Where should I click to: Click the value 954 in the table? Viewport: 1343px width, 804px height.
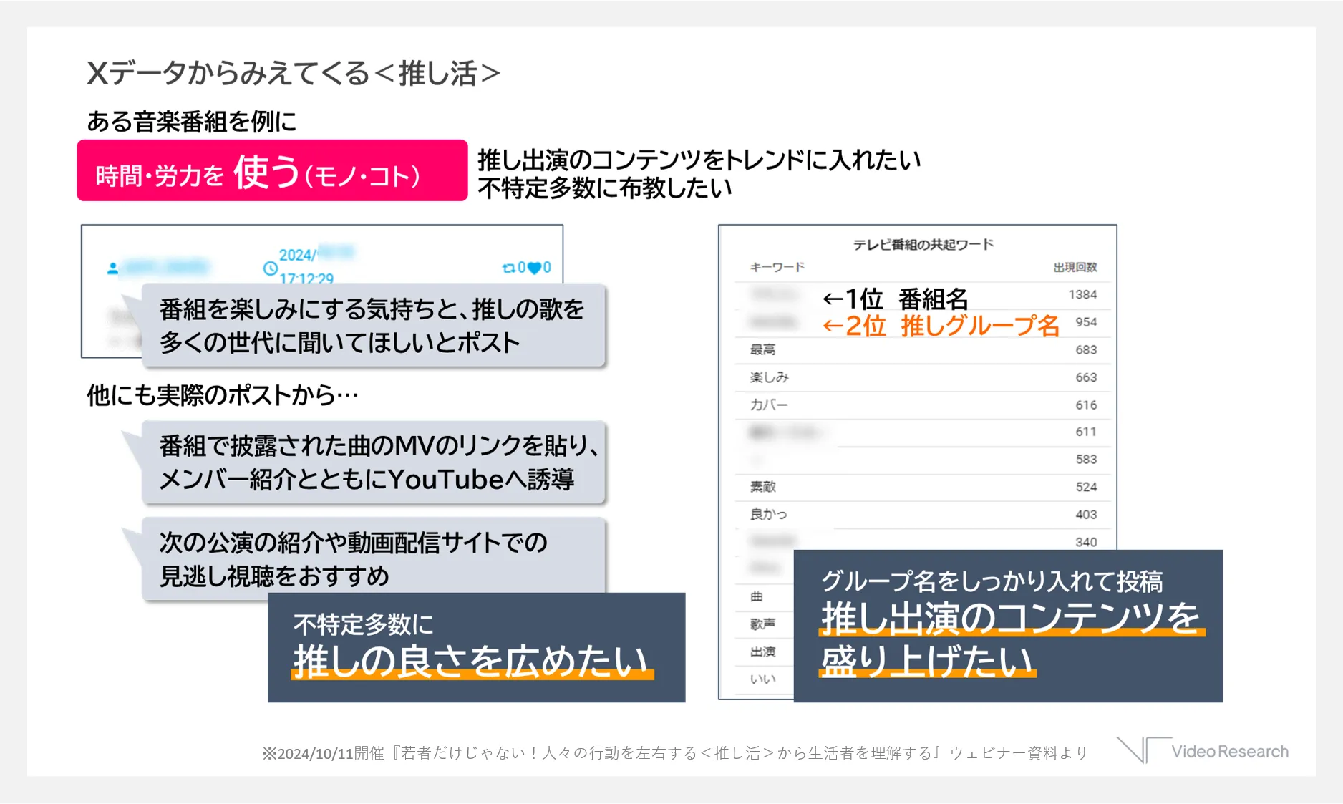coord(1086,322)
